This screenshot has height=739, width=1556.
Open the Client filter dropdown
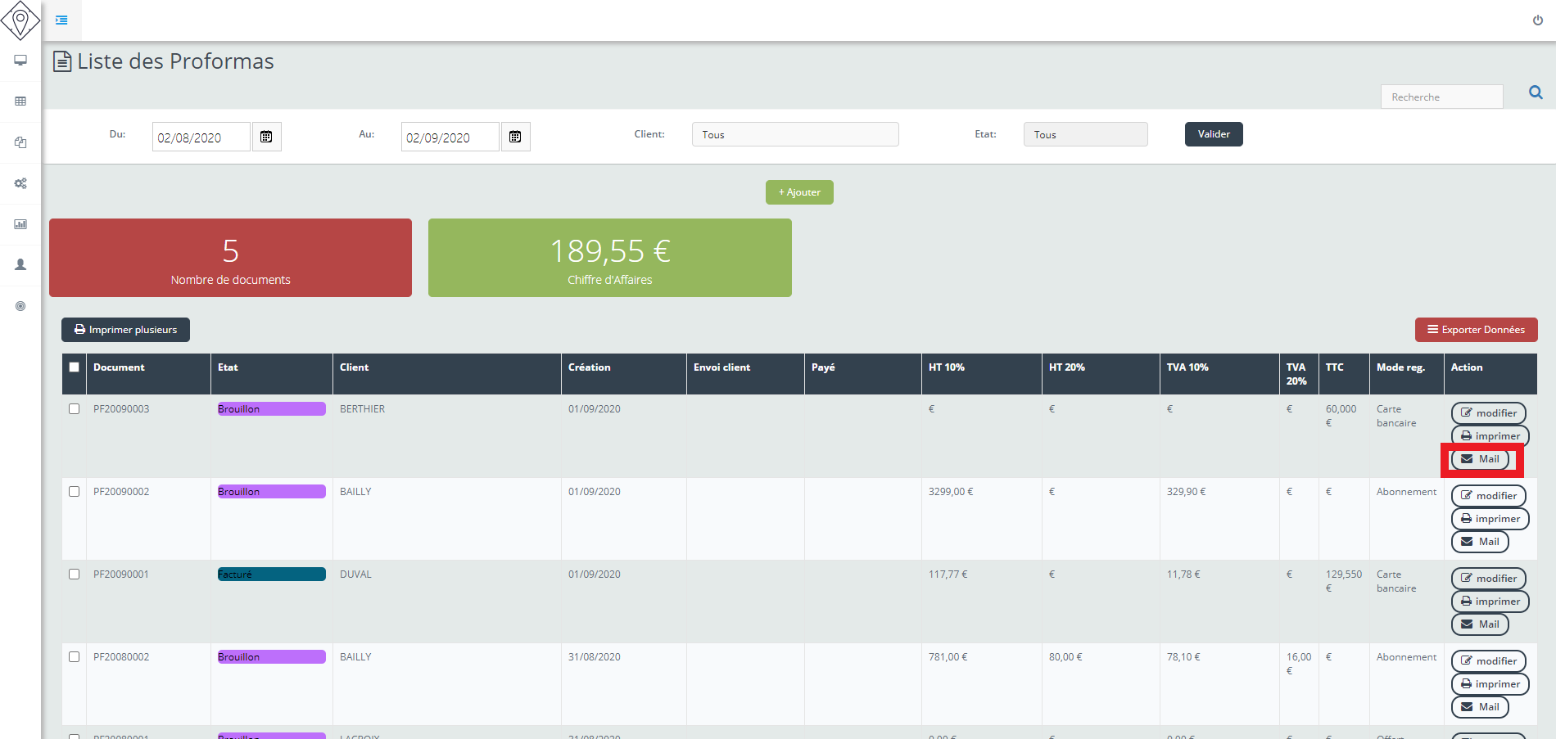click(794, 135)
